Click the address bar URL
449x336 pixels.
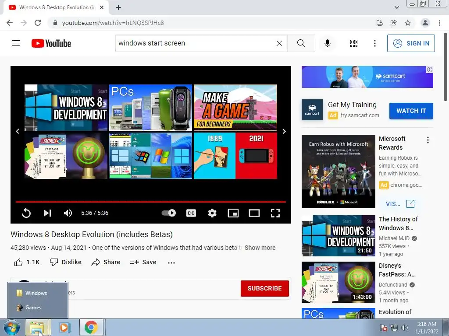click(x=113, y=23)
